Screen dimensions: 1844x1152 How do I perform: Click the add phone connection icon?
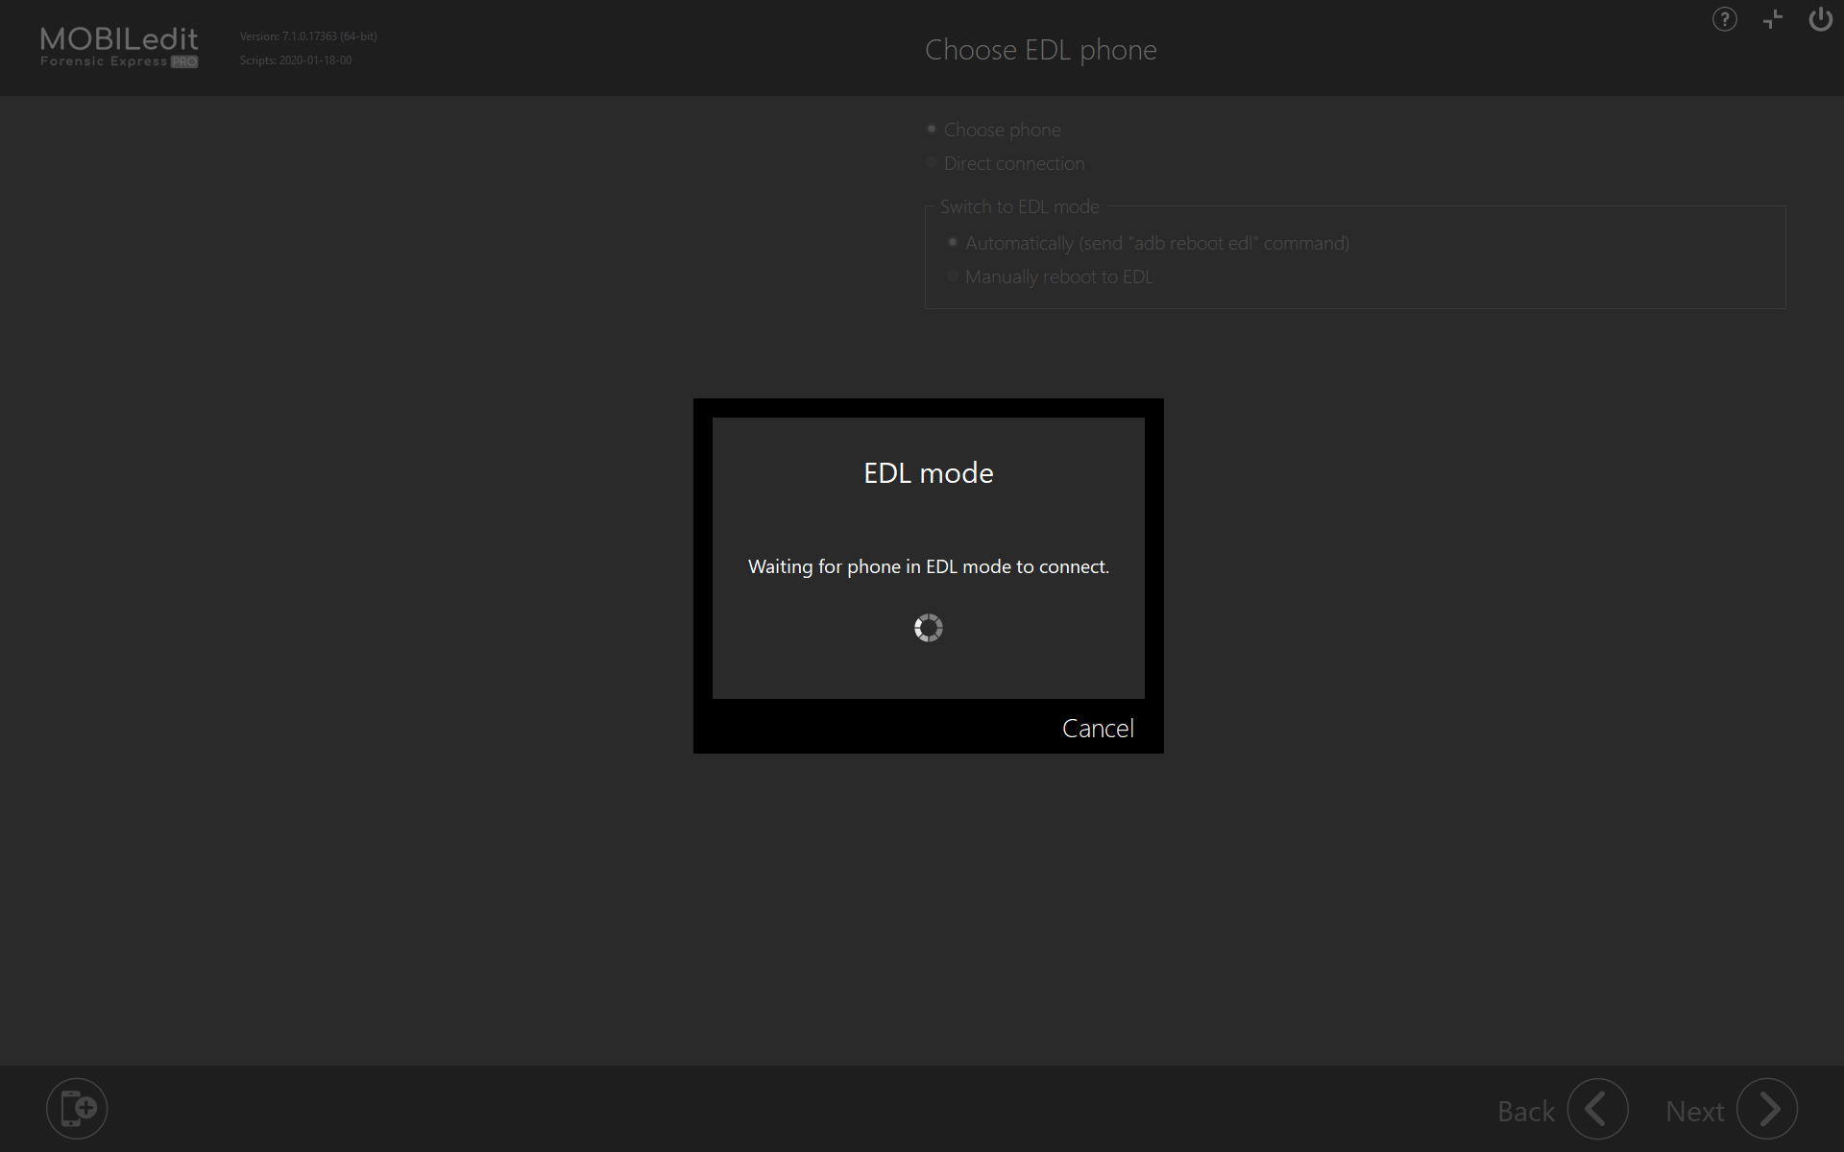click(77, 1108)
